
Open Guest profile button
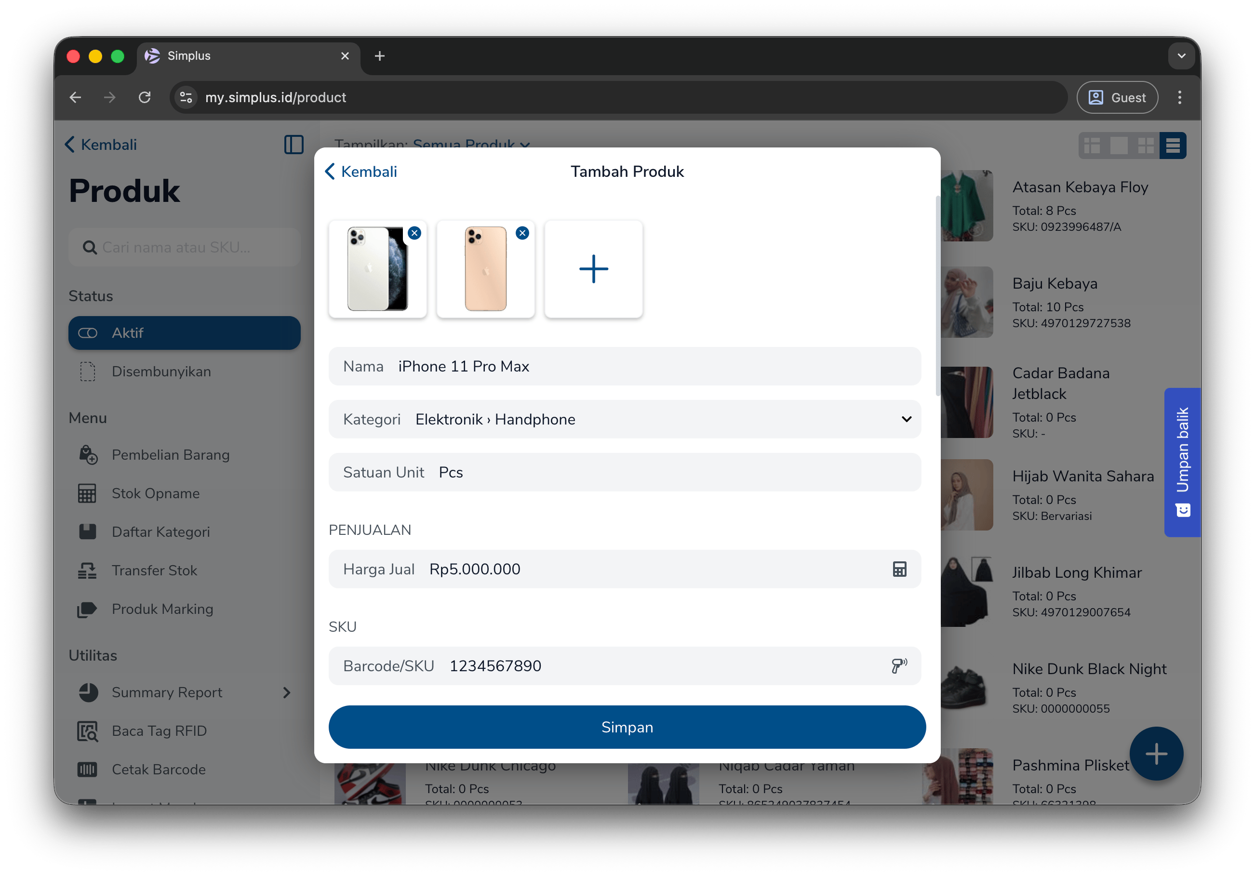coord(1117,97)
